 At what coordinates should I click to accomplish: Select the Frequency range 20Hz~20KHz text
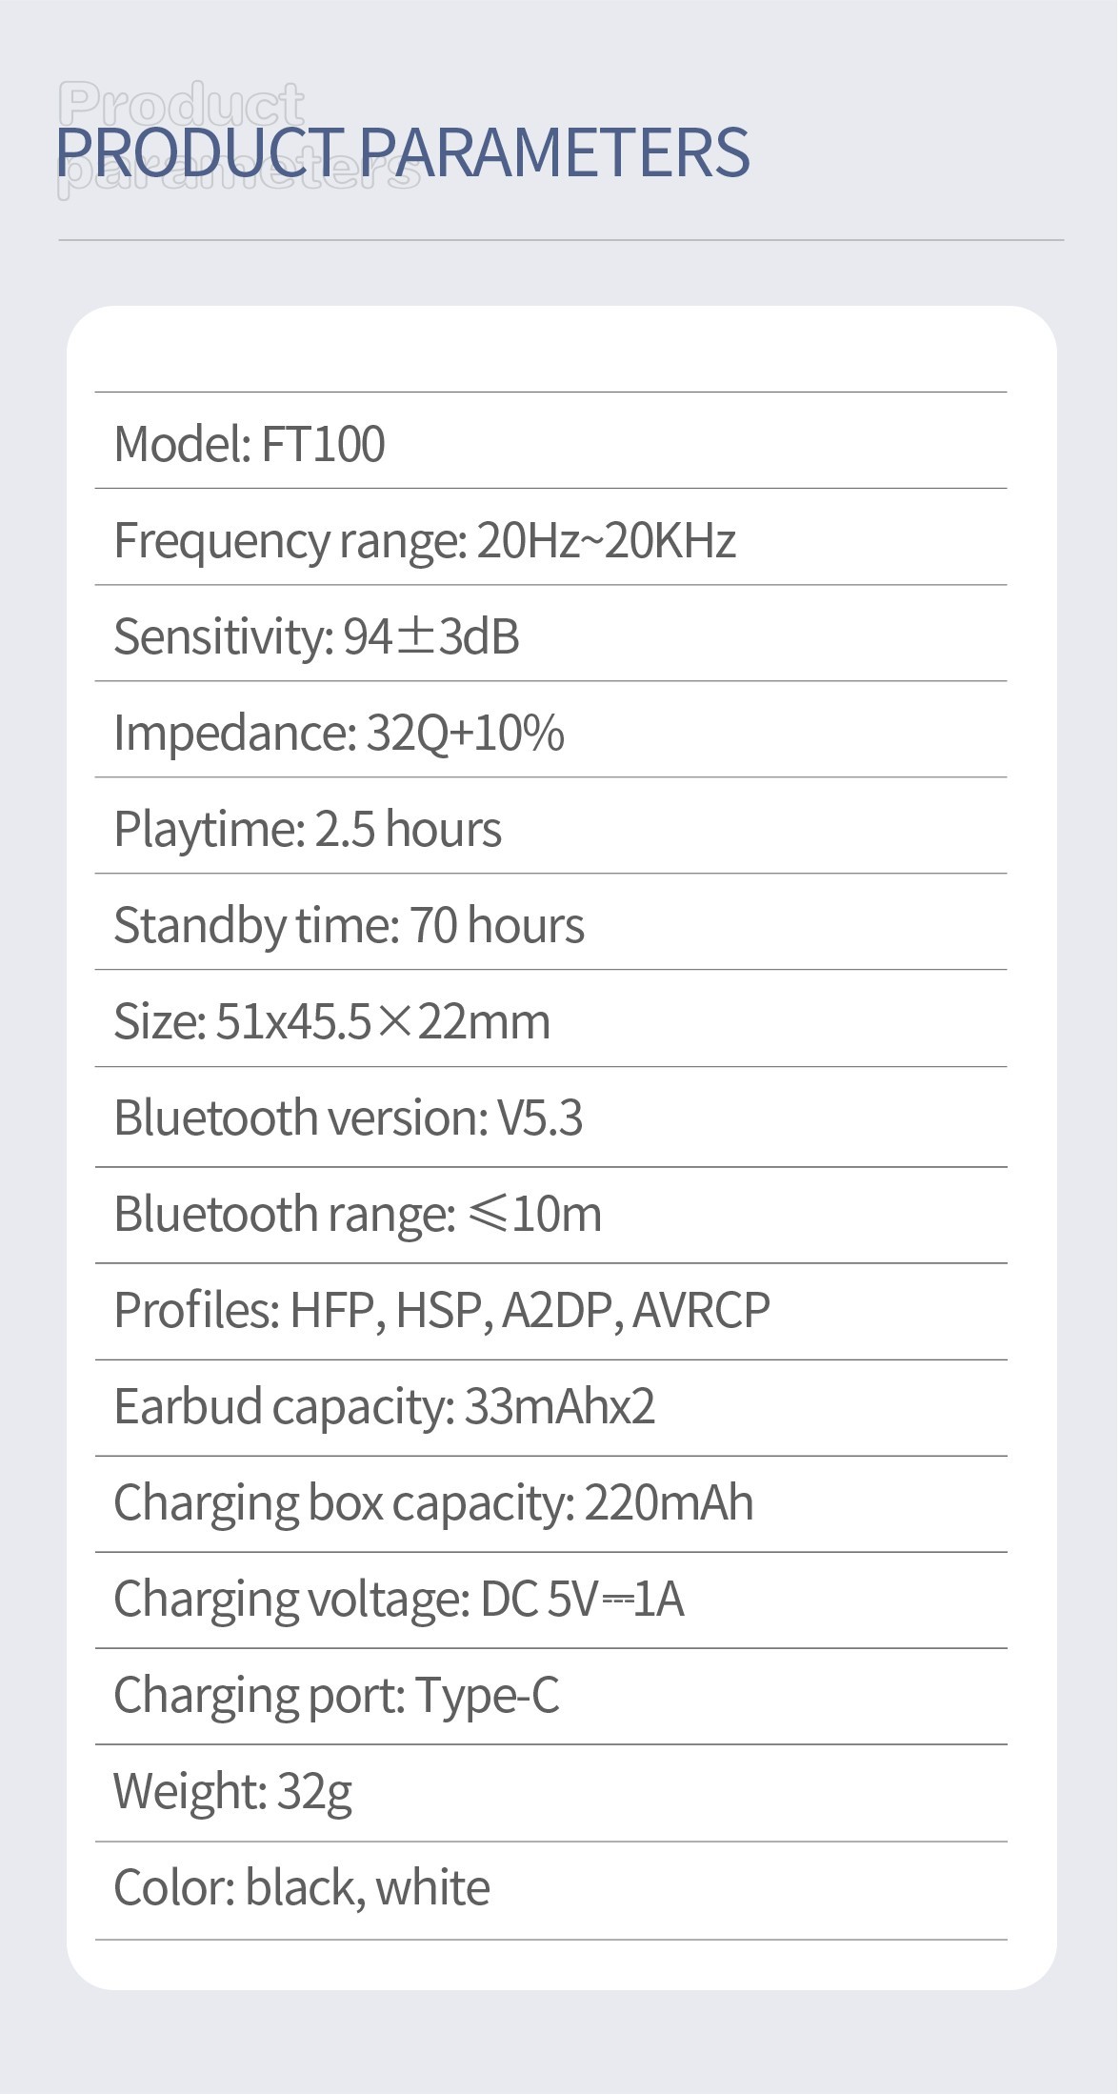(425, 540)
